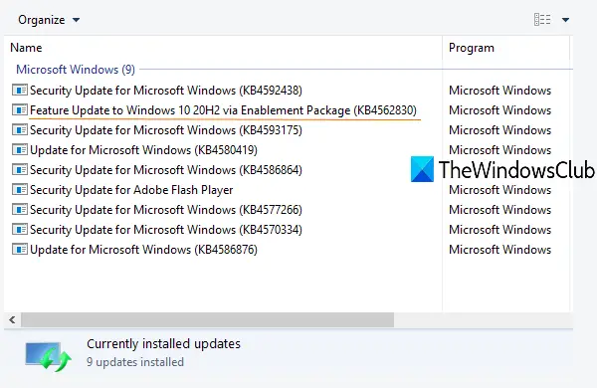Expand the view options dropdown arrow
This screenshot has height=388, width=597.
tap(565, 20)
